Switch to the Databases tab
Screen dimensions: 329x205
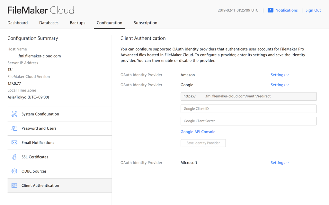pos(49,23)
